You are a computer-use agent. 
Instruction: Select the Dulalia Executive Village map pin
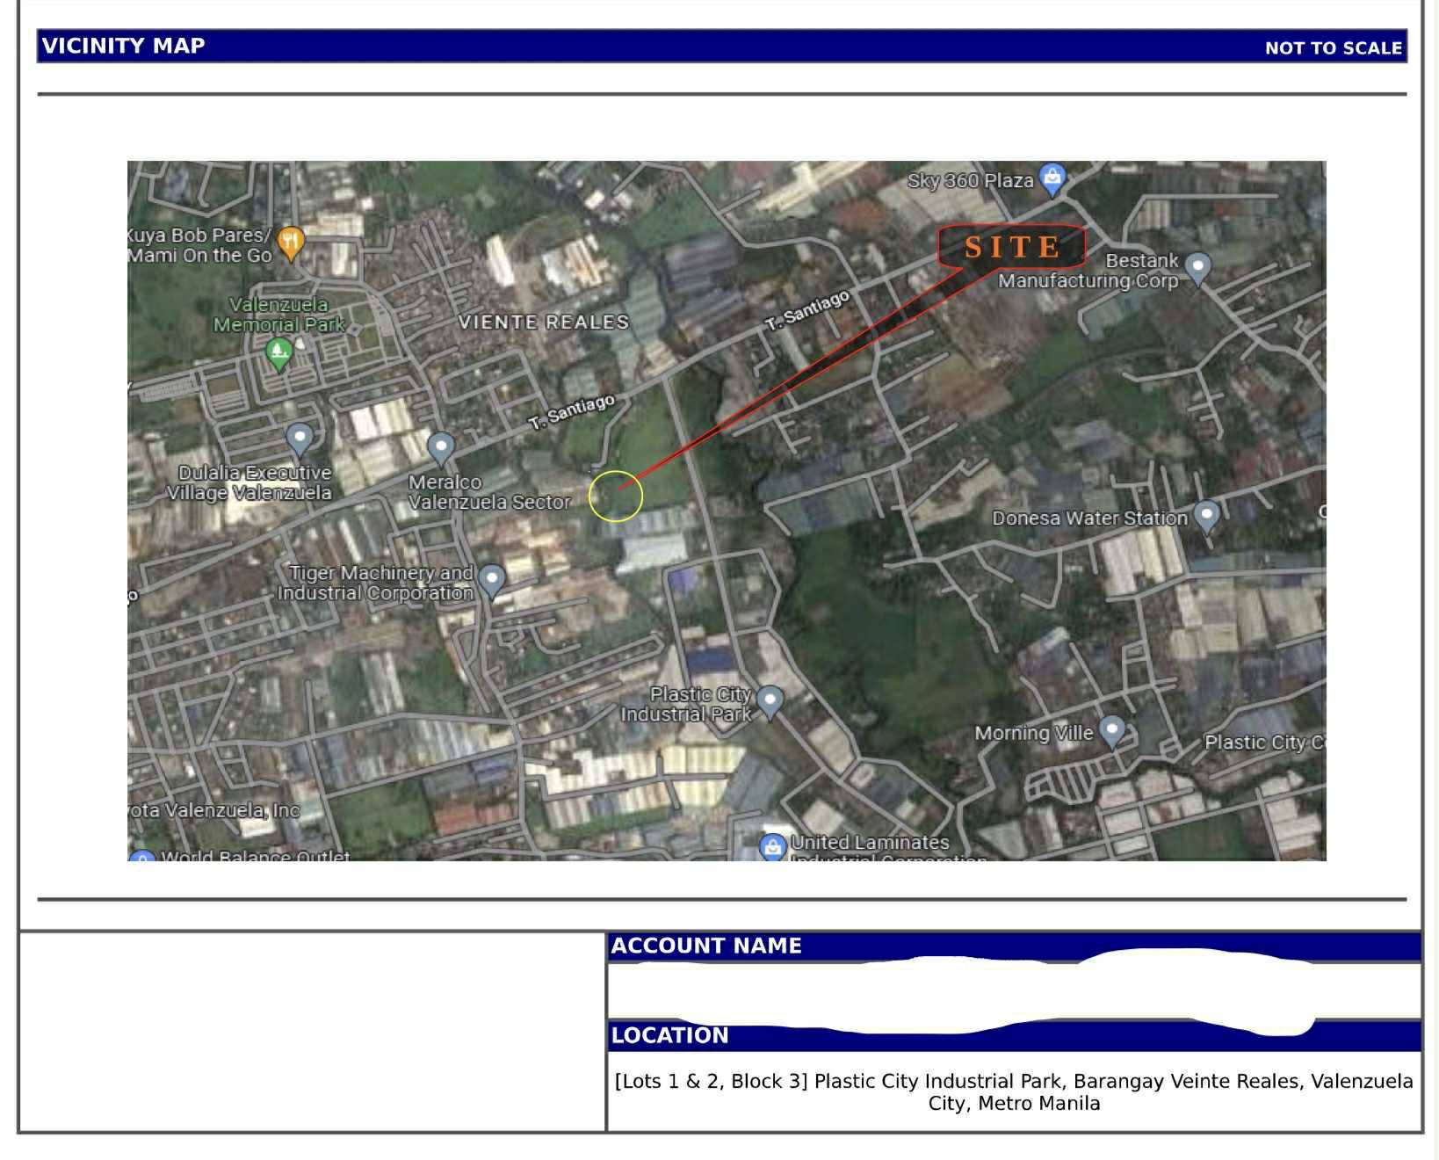point(300,437)
